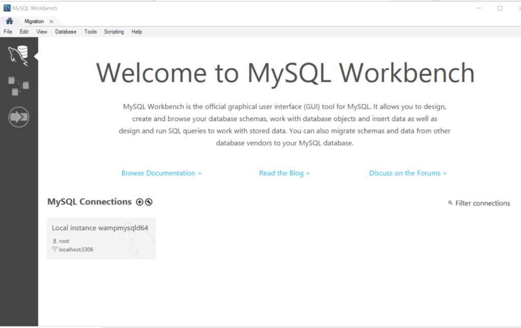Open the Edit menu

click(x=23, y=32)
